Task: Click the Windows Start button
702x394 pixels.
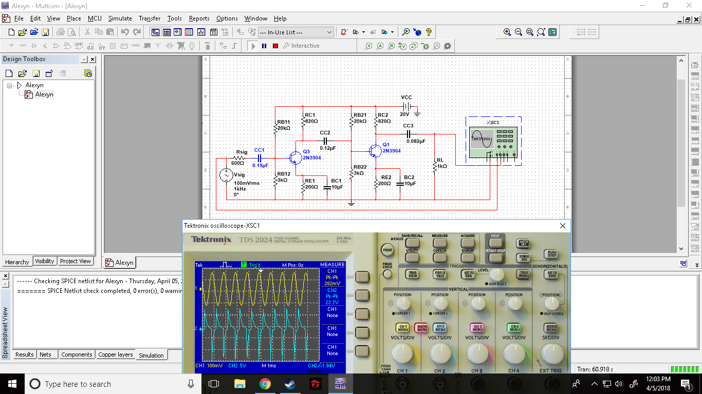Action: coord(12,384)
